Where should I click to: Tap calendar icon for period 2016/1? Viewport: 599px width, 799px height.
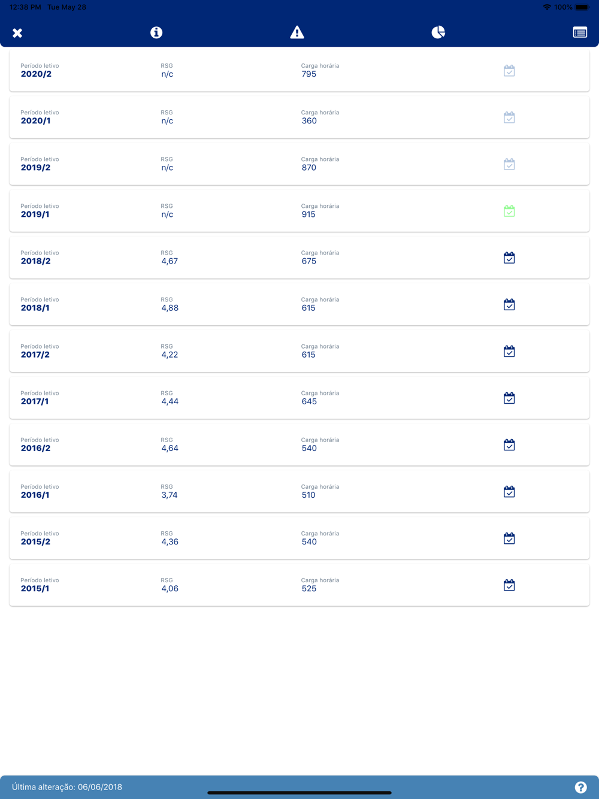(509, 491)
